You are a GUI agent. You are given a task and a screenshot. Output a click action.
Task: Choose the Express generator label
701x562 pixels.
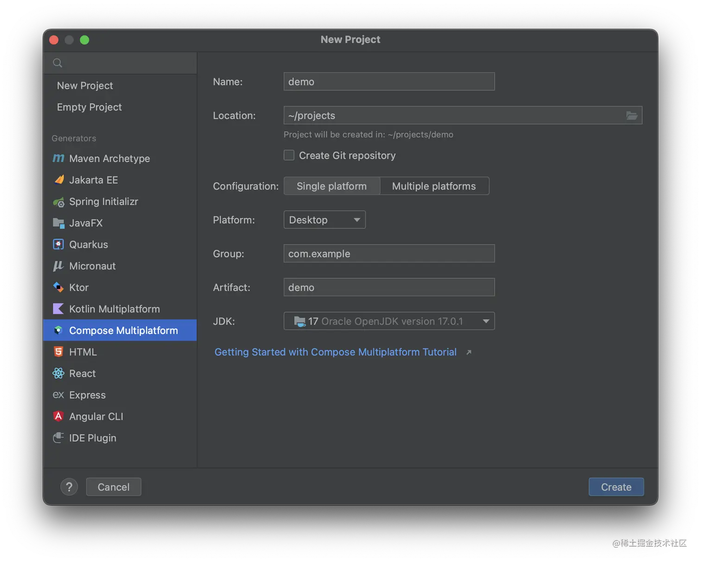tap(87, 395)
